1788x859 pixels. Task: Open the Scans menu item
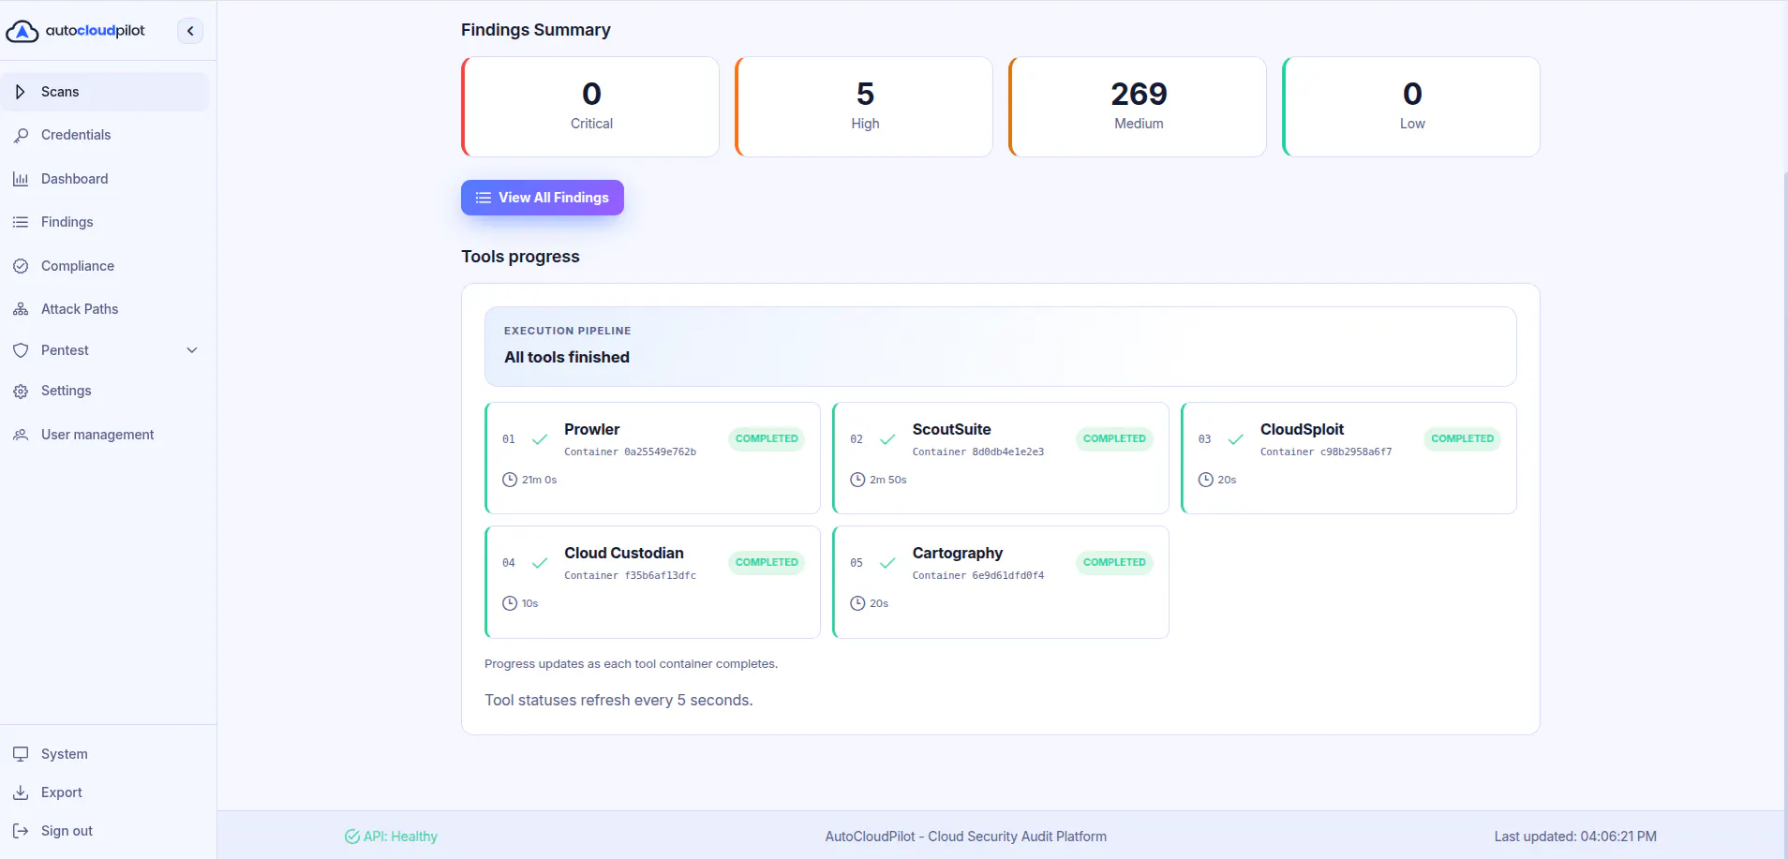click(105, 92)
